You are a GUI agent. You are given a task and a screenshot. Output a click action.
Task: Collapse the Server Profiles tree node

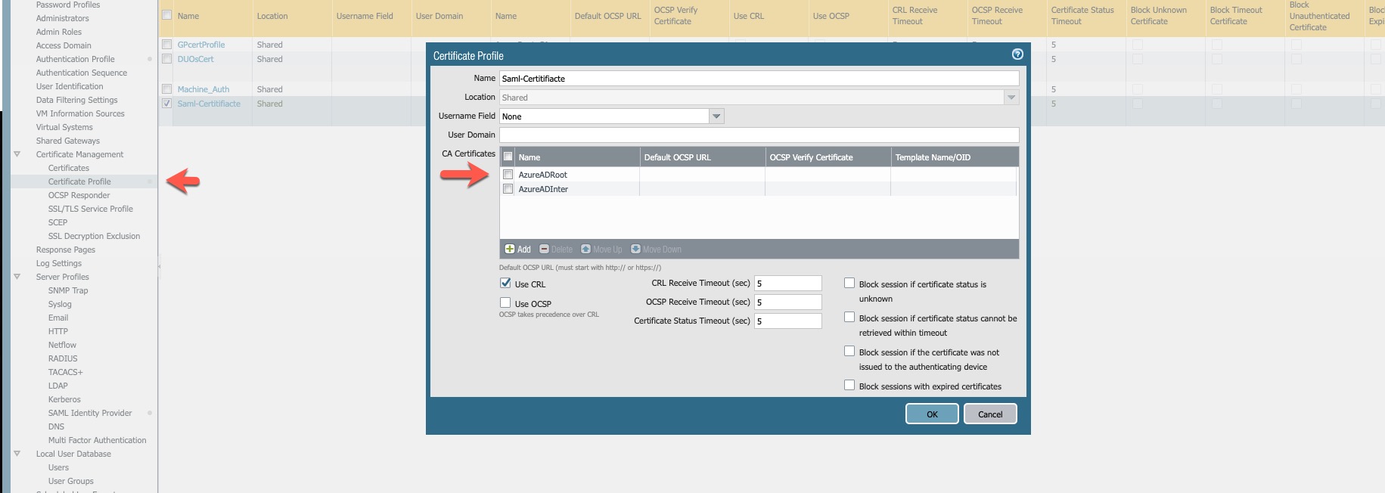(17, 277)
